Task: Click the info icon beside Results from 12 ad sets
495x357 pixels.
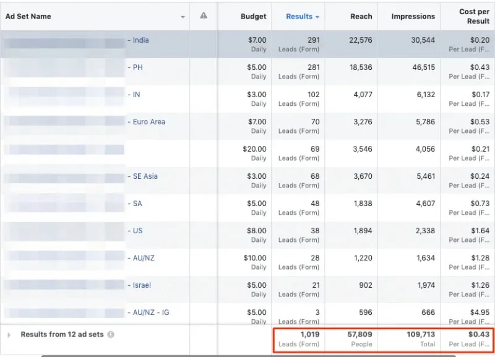Action: [111, 335]
